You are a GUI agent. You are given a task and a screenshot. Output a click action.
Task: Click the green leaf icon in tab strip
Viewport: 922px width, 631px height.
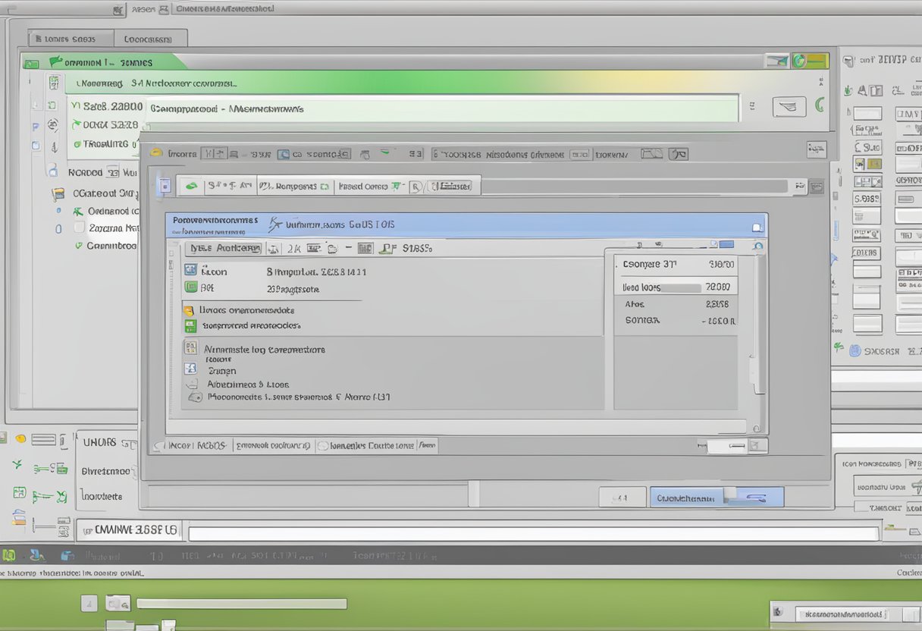point(192,185)
